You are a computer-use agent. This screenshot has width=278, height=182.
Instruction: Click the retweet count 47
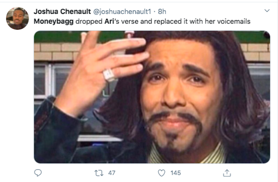(112, 173)
